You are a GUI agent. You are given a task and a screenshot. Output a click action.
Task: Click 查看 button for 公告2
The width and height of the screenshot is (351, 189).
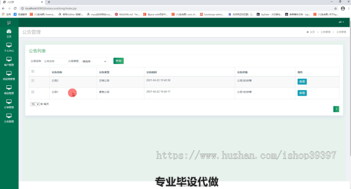(x=302, y=81)
